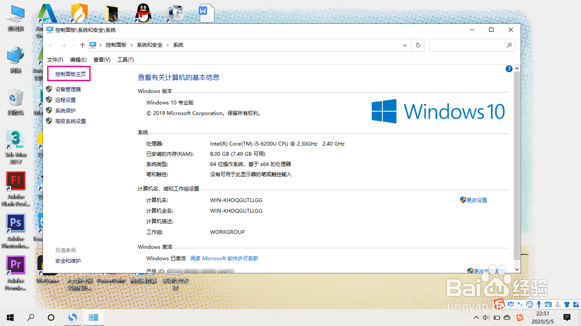Click the refresh button
The width and height of the screenshot is (581, 326).
[x=418, y=45]
